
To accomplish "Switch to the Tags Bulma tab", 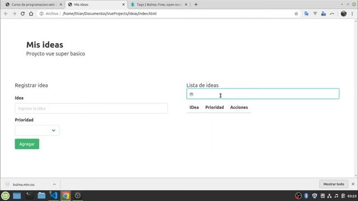I will (x=159, y=4).
